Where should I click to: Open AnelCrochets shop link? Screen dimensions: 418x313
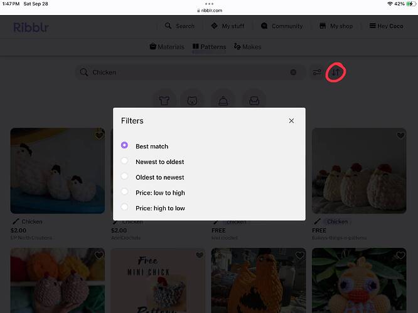point(126,238)
